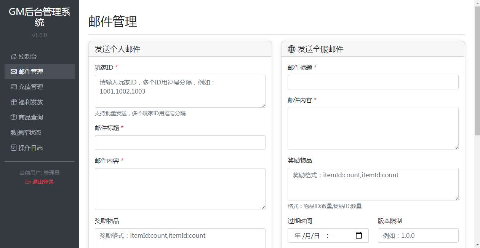
Task: Open 数据库状态 in the sidebar
Action: click(26, 133)
